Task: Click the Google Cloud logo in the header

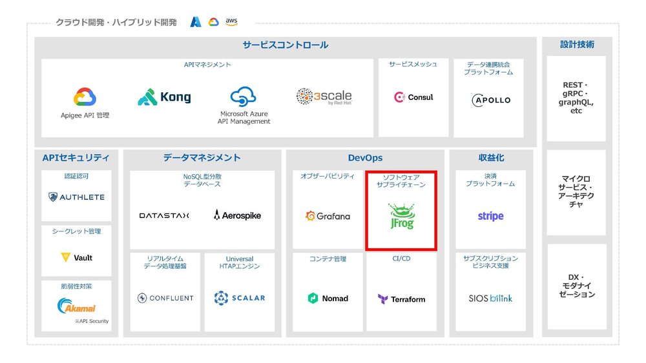Action: pyautogui.click(x=213, y=22)
